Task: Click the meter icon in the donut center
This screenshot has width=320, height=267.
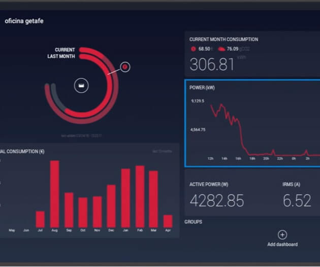Action: click(81, 85)
